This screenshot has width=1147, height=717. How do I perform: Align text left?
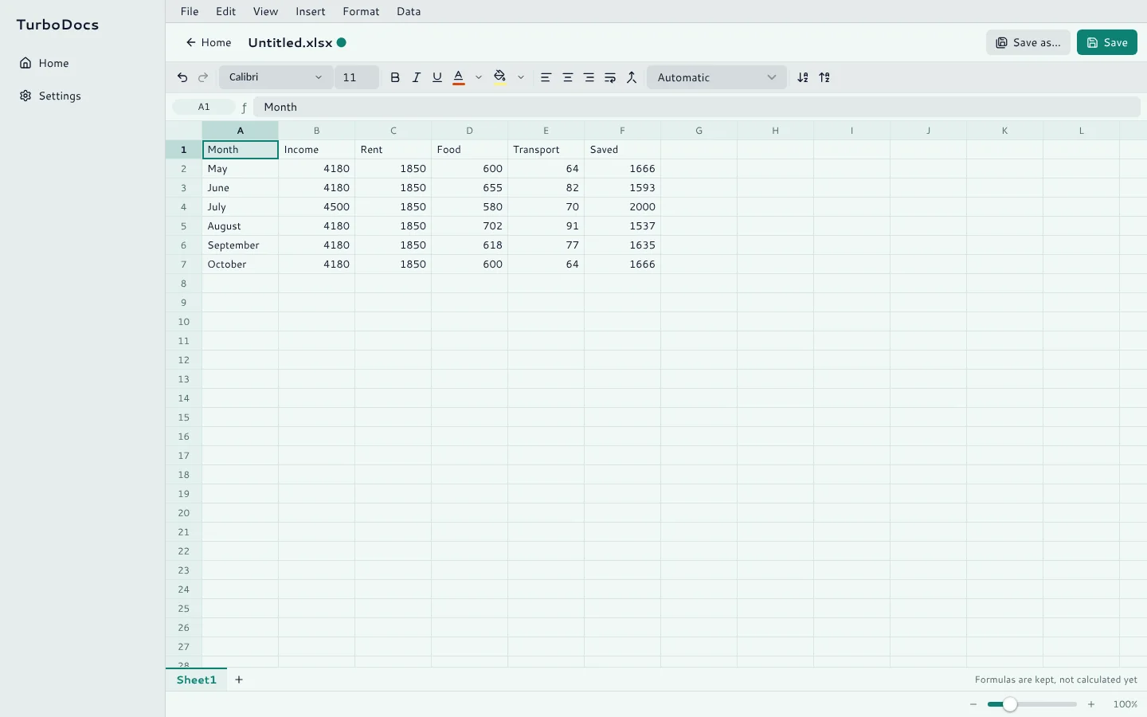[546, 77]
